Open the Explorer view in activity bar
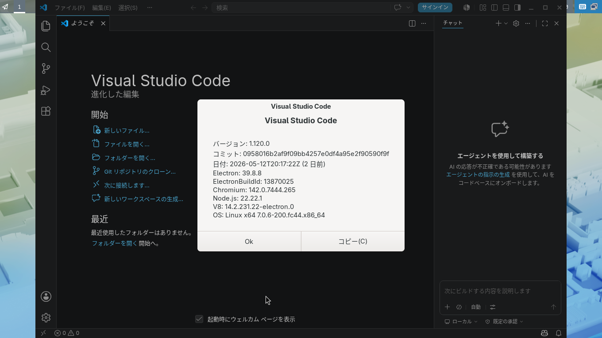Viewport: 602px width, 338px height. click(46, 26)
